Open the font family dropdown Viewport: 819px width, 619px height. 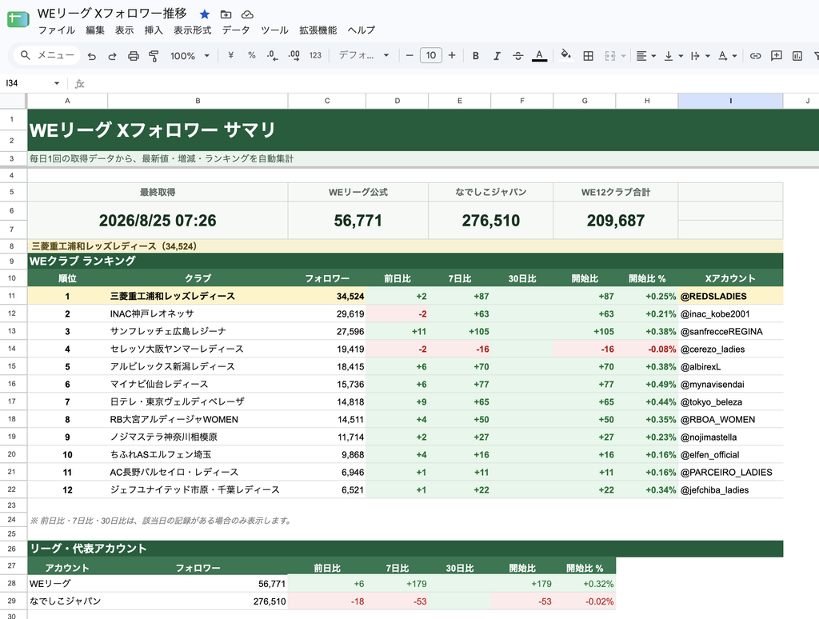[x=364, y=55]
